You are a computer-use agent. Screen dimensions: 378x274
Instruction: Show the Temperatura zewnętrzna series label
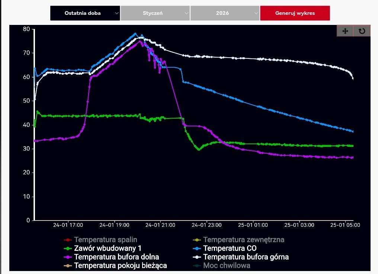pos(244,240)
